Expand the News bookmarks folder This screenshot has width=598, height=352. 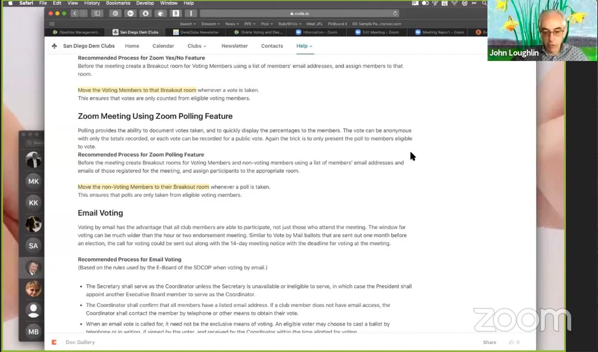(232, 24)
